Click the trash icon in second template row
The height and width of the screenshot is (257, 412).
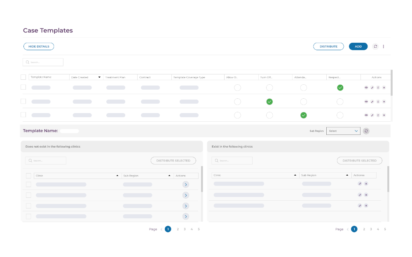(x=378, y=102)
